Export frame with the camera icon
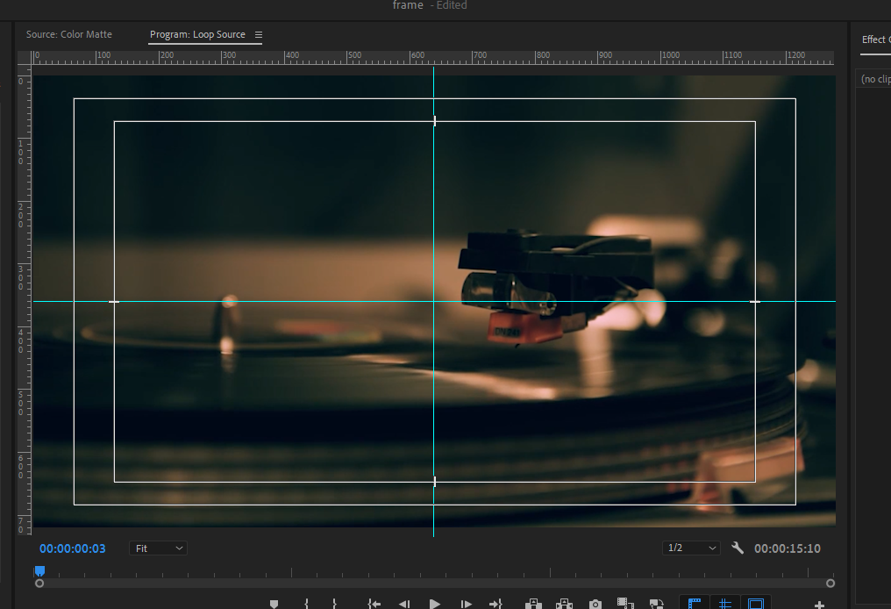The height and width of the screenshot is (609, 891). coord(595,604)
